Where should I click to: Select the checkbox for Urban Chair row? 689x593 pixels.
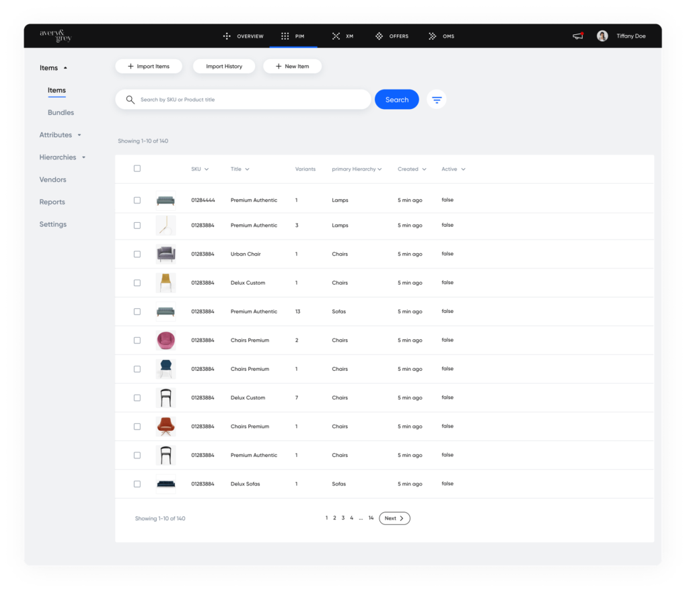pyautogui.click(x=137, y=254)
